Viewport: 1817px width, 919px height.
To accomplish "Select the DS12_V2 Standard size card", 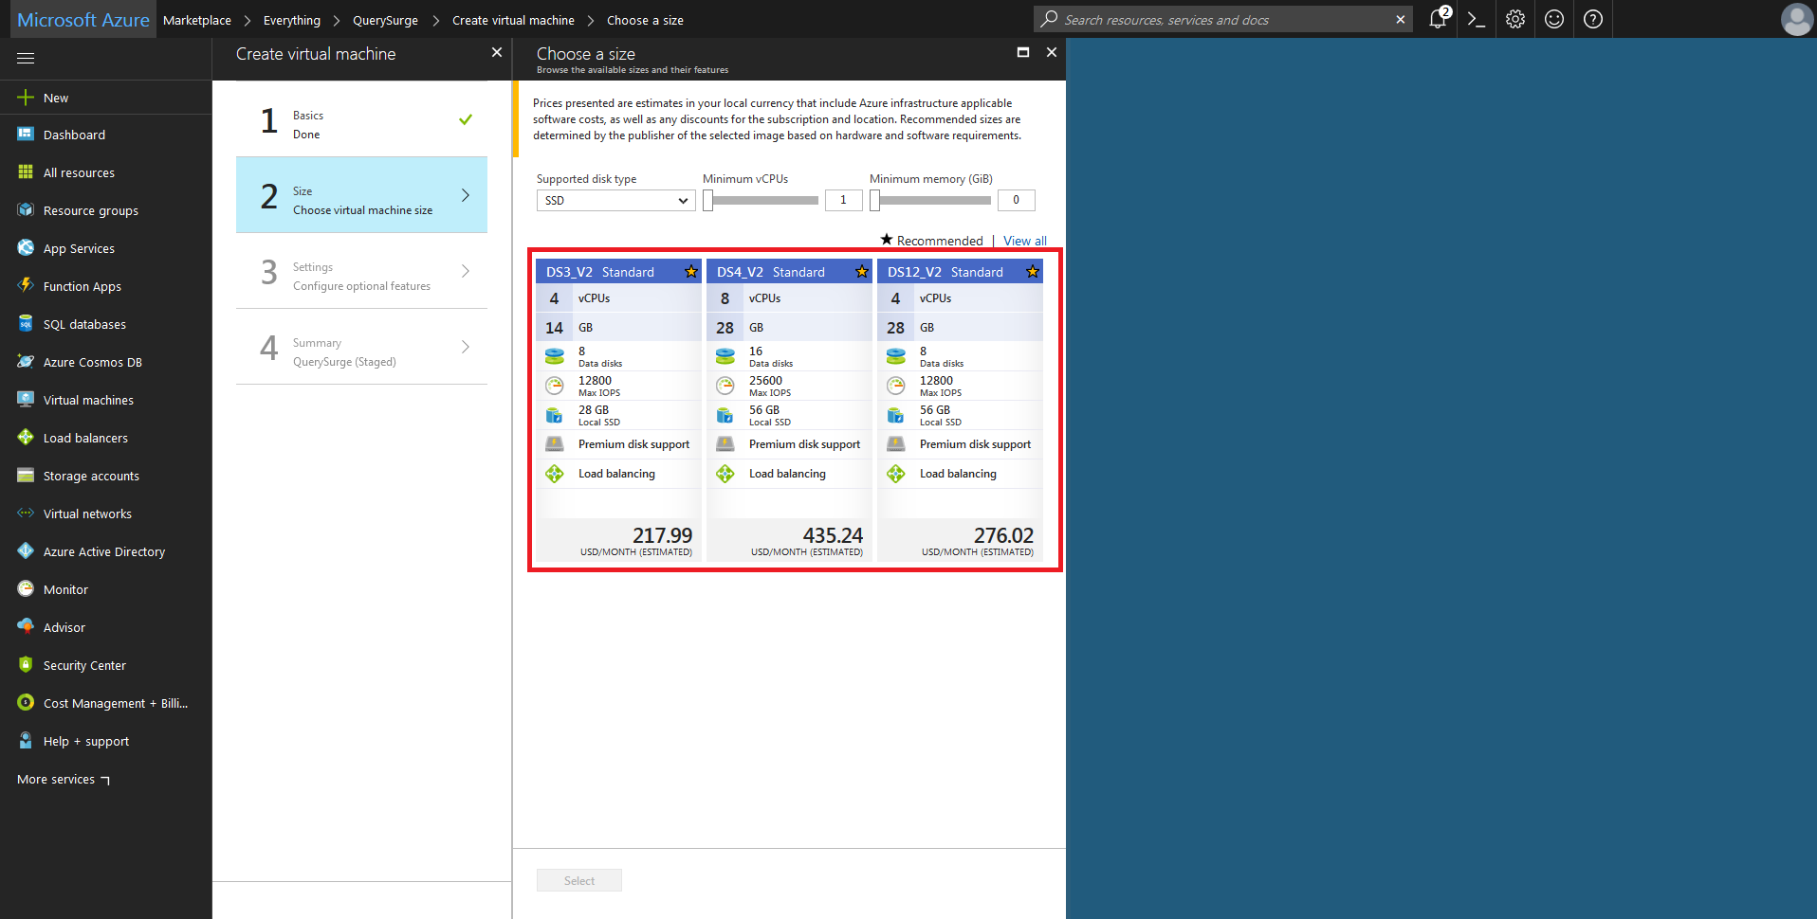I will [x=960, y=409].
